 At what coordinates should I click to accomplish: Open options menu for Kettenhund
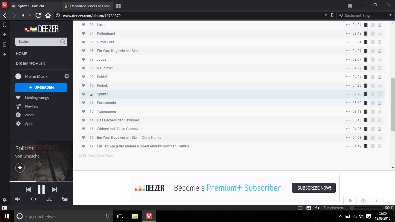tap(348, 34)
